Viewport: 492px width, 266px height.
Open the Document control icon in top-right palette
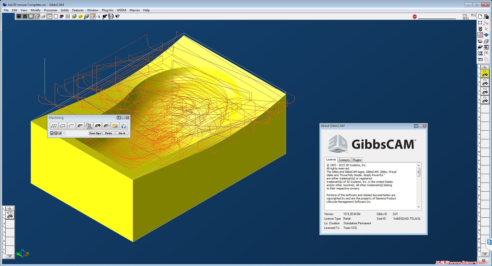[x=480, y=17]
